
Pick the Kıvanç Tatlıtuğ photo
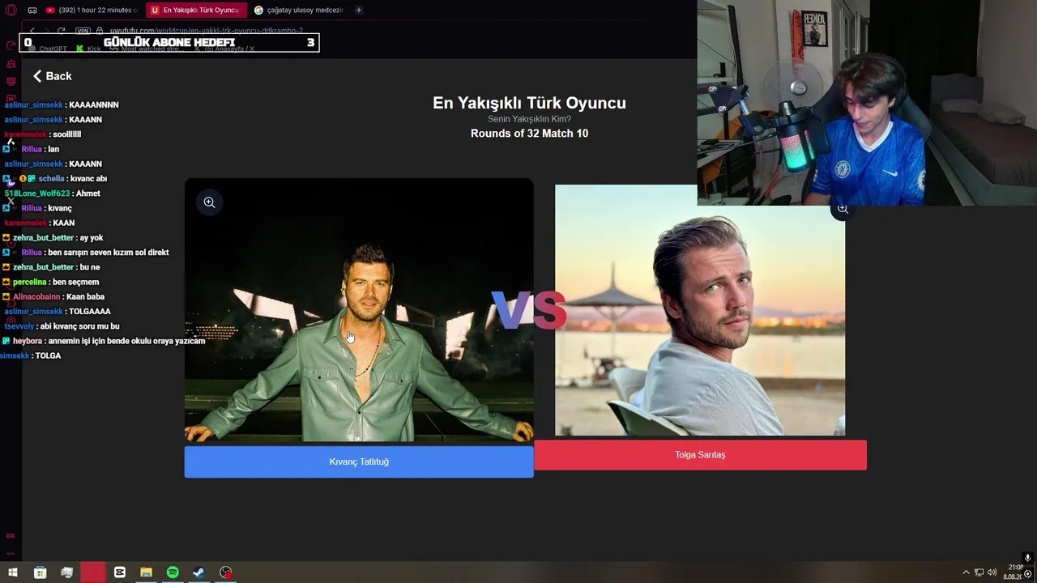coord(359,311)
